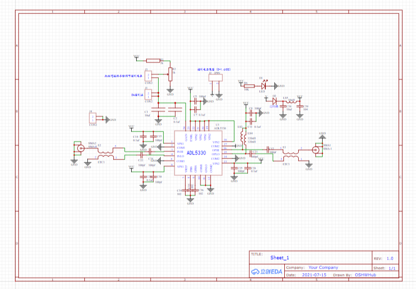Select capacitor C7 symbol
Viewport: 416px width, 289px height.
[195, 109]
